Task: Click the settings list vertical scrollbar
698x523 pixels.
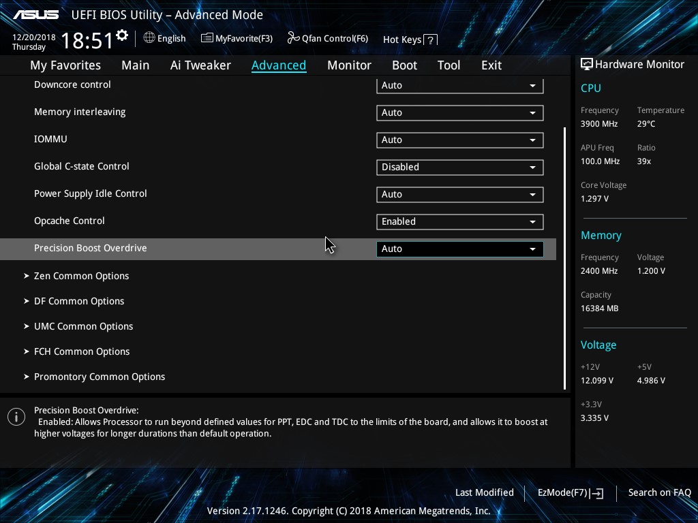Action: pos(564,258)
